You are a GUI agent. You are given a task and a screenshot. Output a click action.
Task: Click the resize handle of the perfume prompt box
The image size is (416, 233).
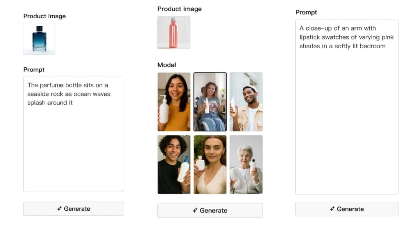click(x=122, y=190)
